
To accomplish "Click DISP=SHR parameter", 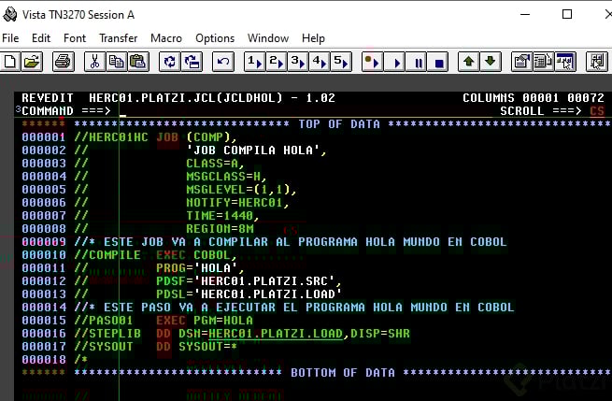I will click(380, 334).
